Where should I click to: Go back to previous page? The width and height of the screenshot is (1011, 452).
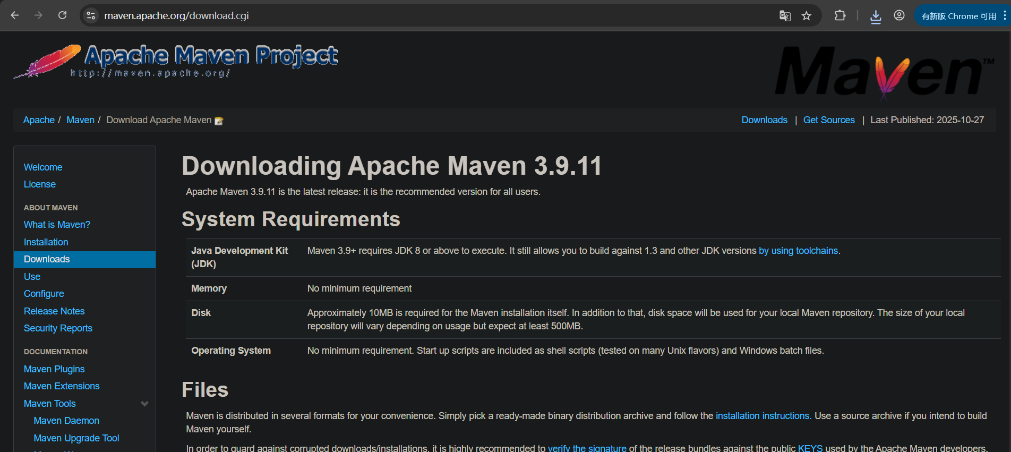pyautogui.click(x=15, y=15)
